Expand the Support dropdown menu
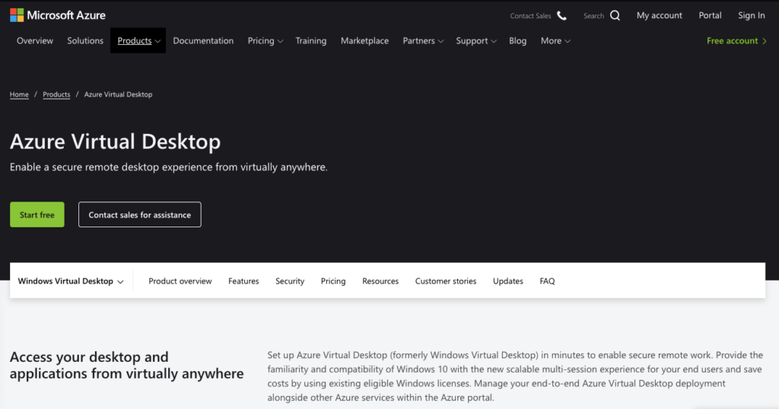779x409 pixels. (476, 41)
